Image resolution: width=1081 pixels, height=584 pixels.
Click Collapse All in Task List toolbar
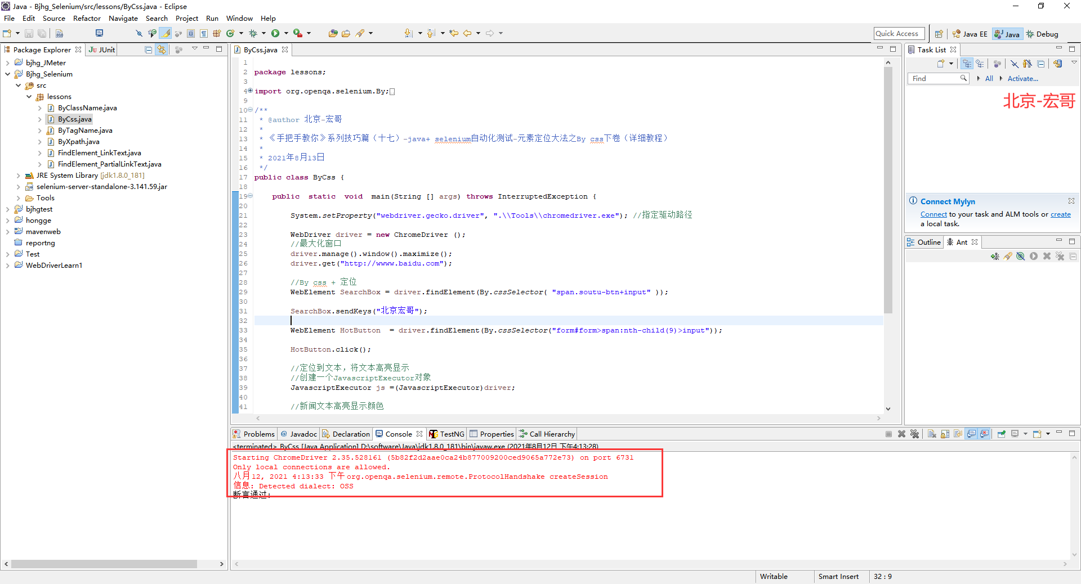1040,64
